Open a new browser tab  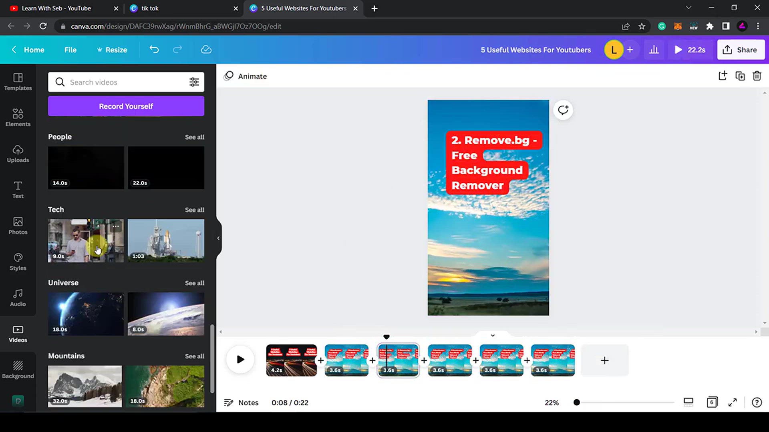374,8
